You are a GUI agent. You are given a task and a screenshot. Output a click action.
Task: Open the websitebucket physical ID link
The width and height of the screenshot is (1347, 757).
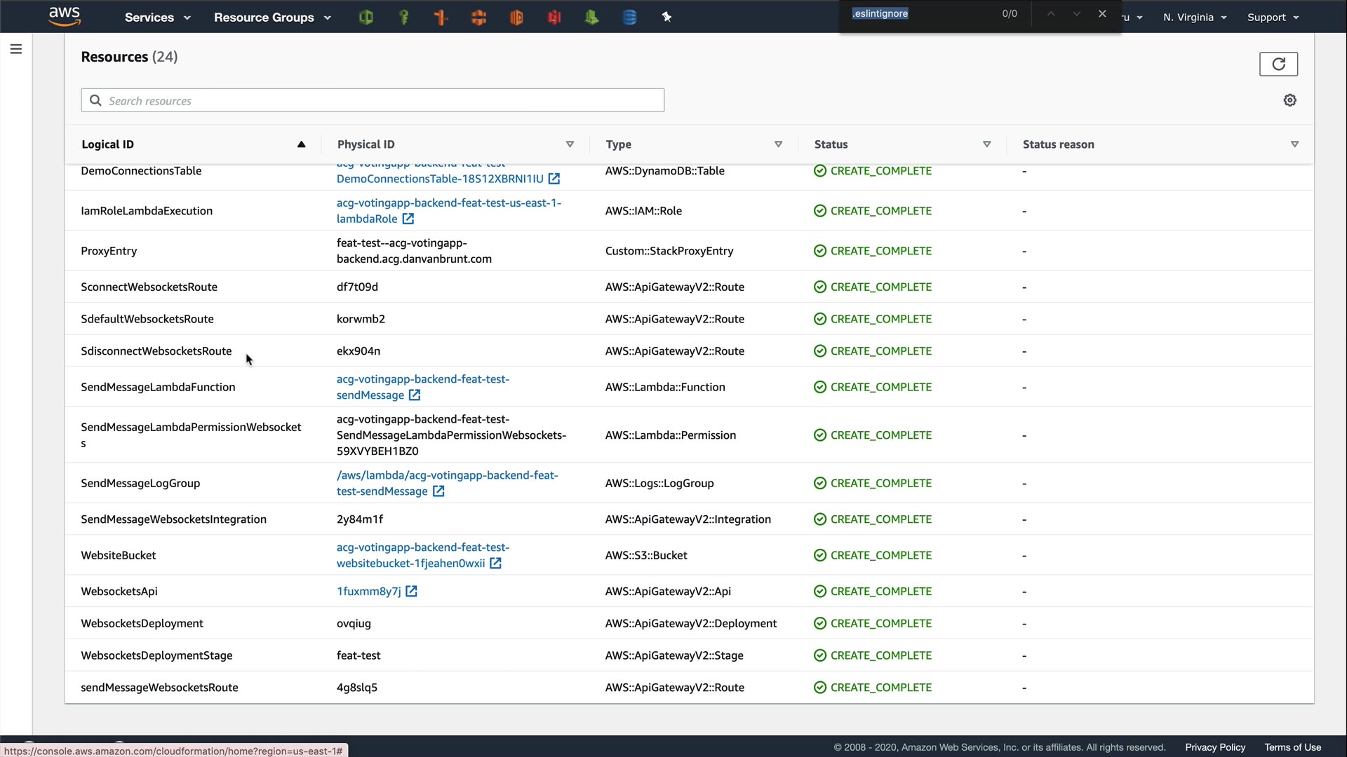coord(410,564)
